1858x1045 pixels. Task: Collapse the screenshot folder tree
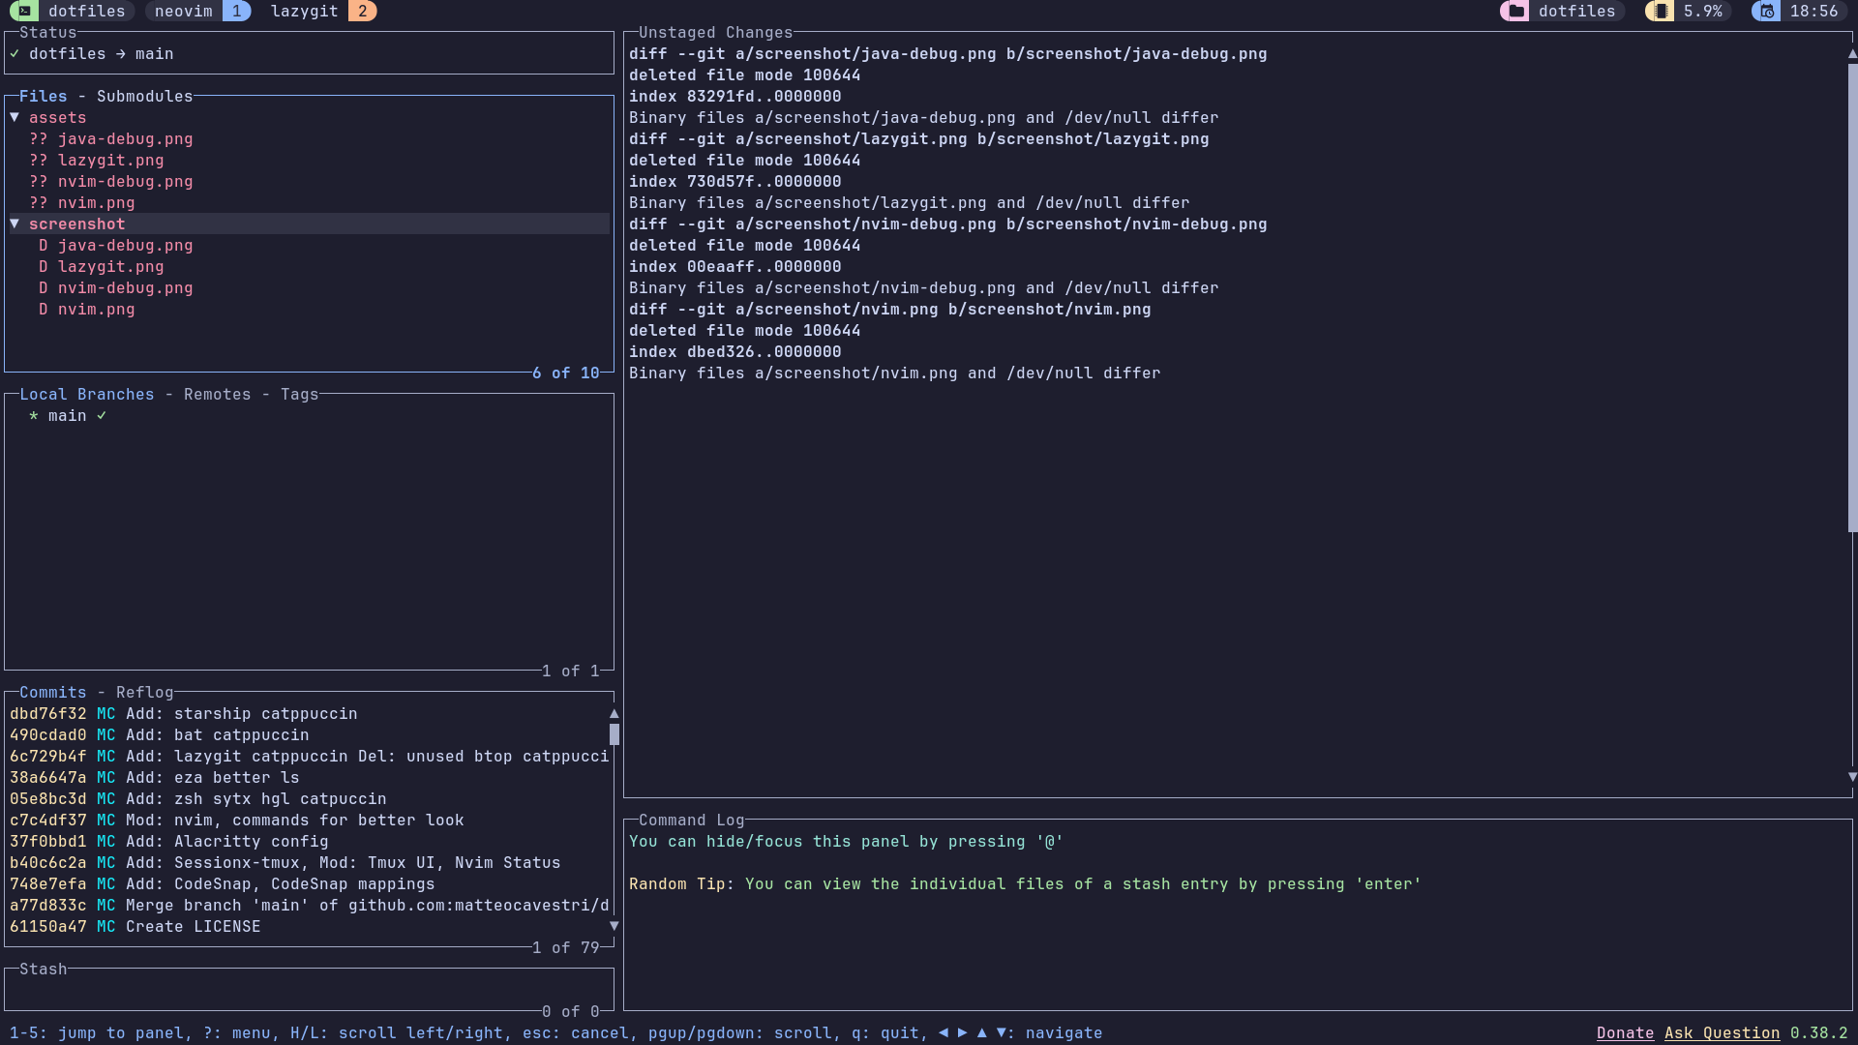pos(15,224)
